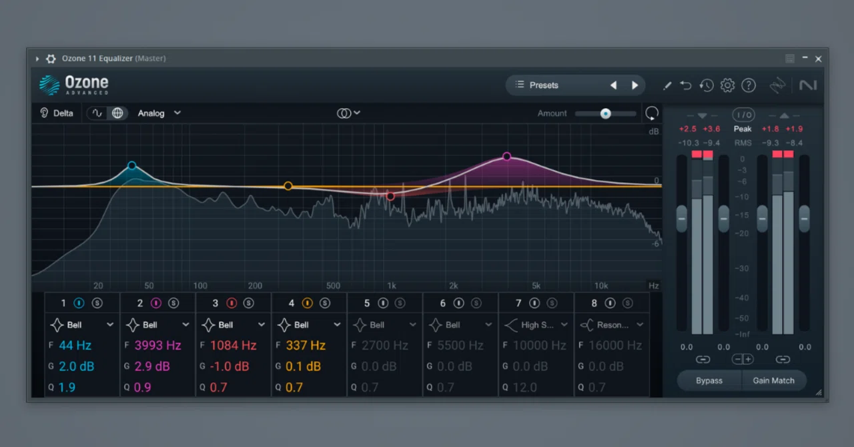The height and width of the screenshot is (447, 854).
Task: Open the Analog mode dropdown
Action: 159,113
